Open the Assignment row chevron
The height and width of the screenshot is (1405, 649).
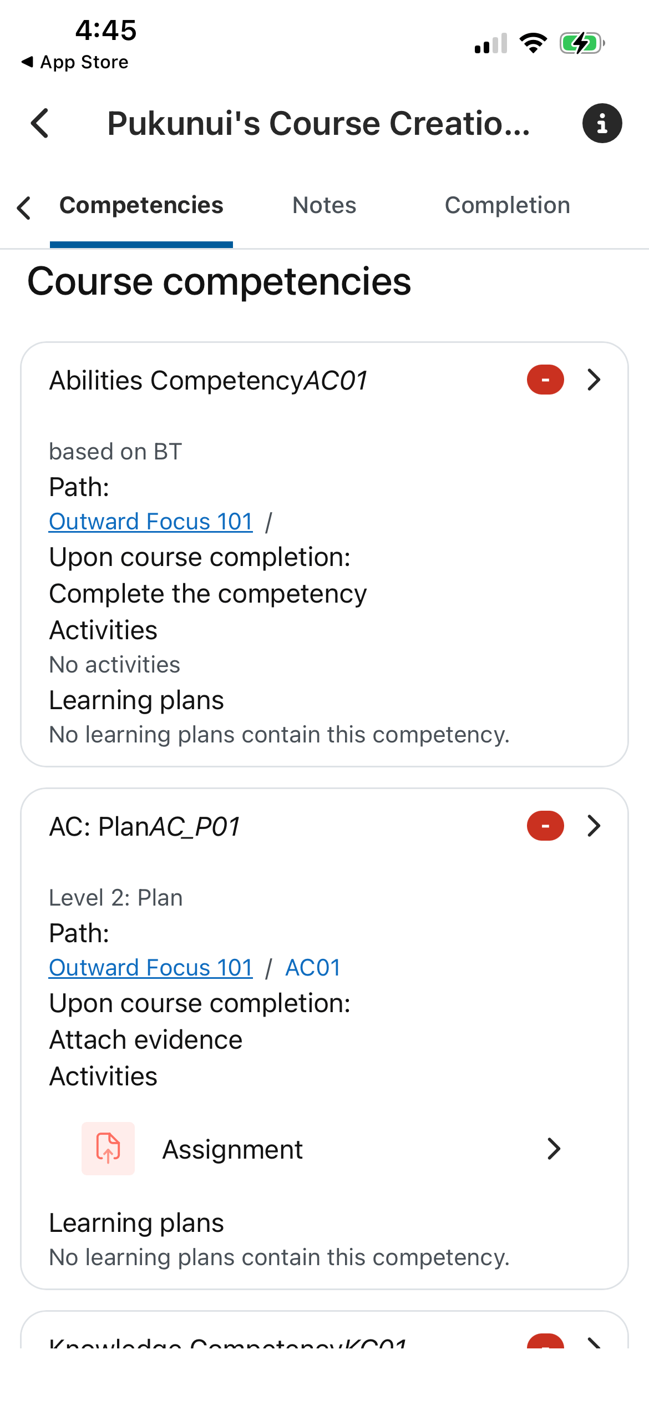(x=554, y=1149)
